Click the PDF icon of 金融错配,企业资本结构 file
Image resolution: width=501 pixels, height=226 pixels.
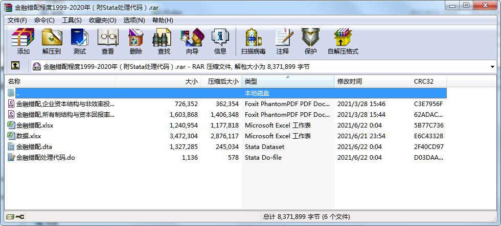[x=11, y=103]
